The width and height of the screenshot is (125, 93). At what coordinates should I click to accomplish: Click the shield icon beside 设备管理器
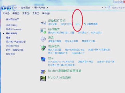click(x=85, y=24)
